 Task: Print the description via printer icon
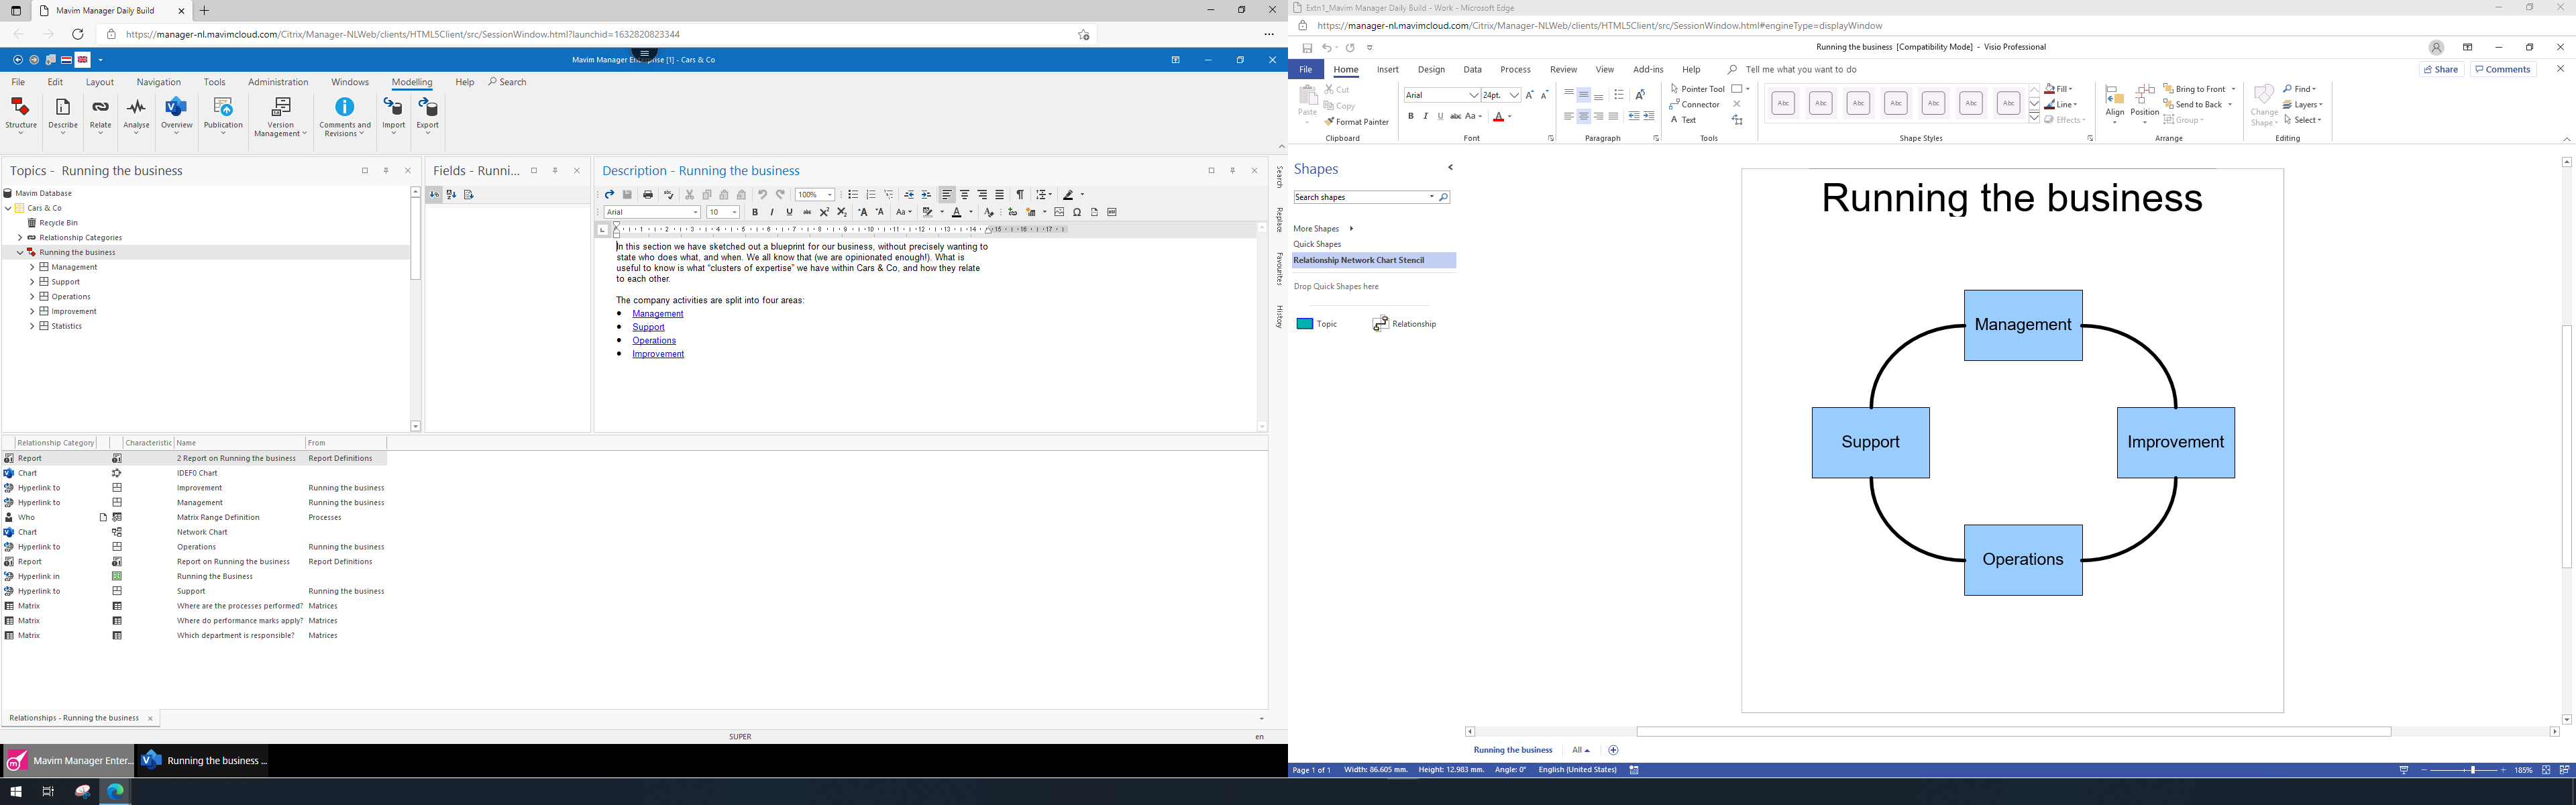pos(648,195)
